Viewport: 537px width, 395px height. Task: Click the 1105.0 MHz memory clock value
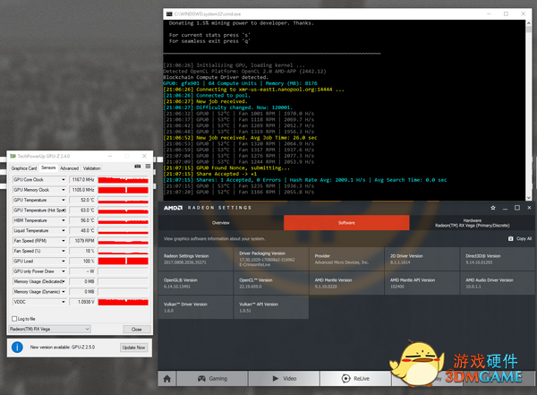(83, 190)
